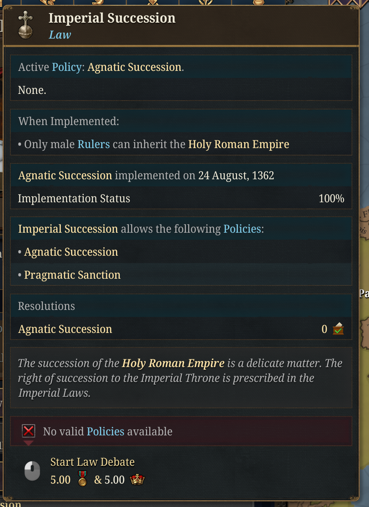369x507 pixels.
Task: Select the chalice icon in the top bar
Action: point(259,3)
